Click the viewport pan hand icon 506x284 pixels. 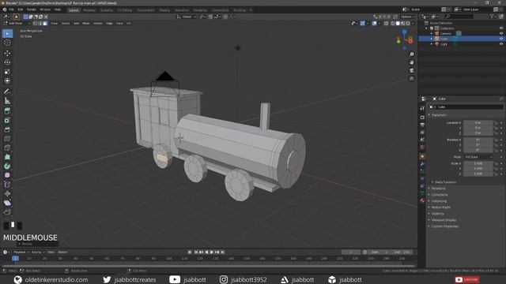click(411, 62)
